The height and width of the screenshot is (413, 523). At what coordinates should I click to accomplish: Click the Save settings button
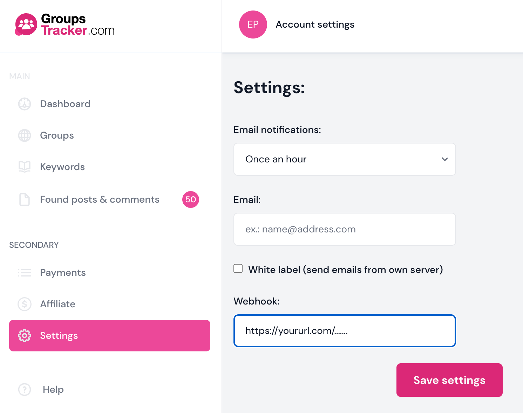pos(449,380)
